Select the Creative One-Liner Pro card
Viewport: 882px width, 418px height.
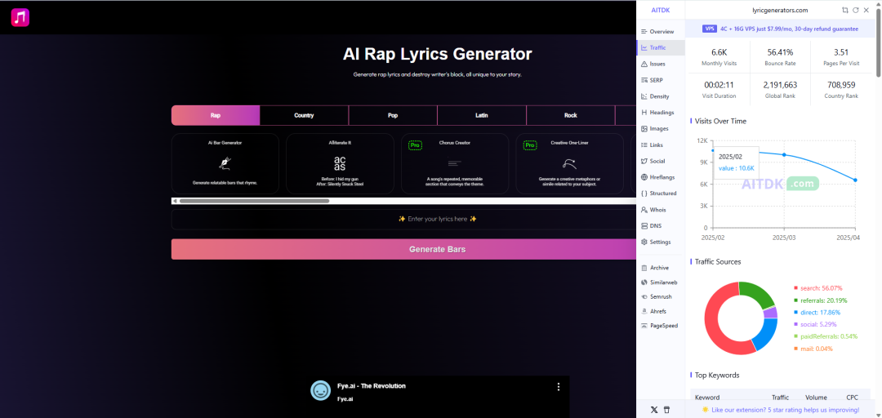[569, 164]
